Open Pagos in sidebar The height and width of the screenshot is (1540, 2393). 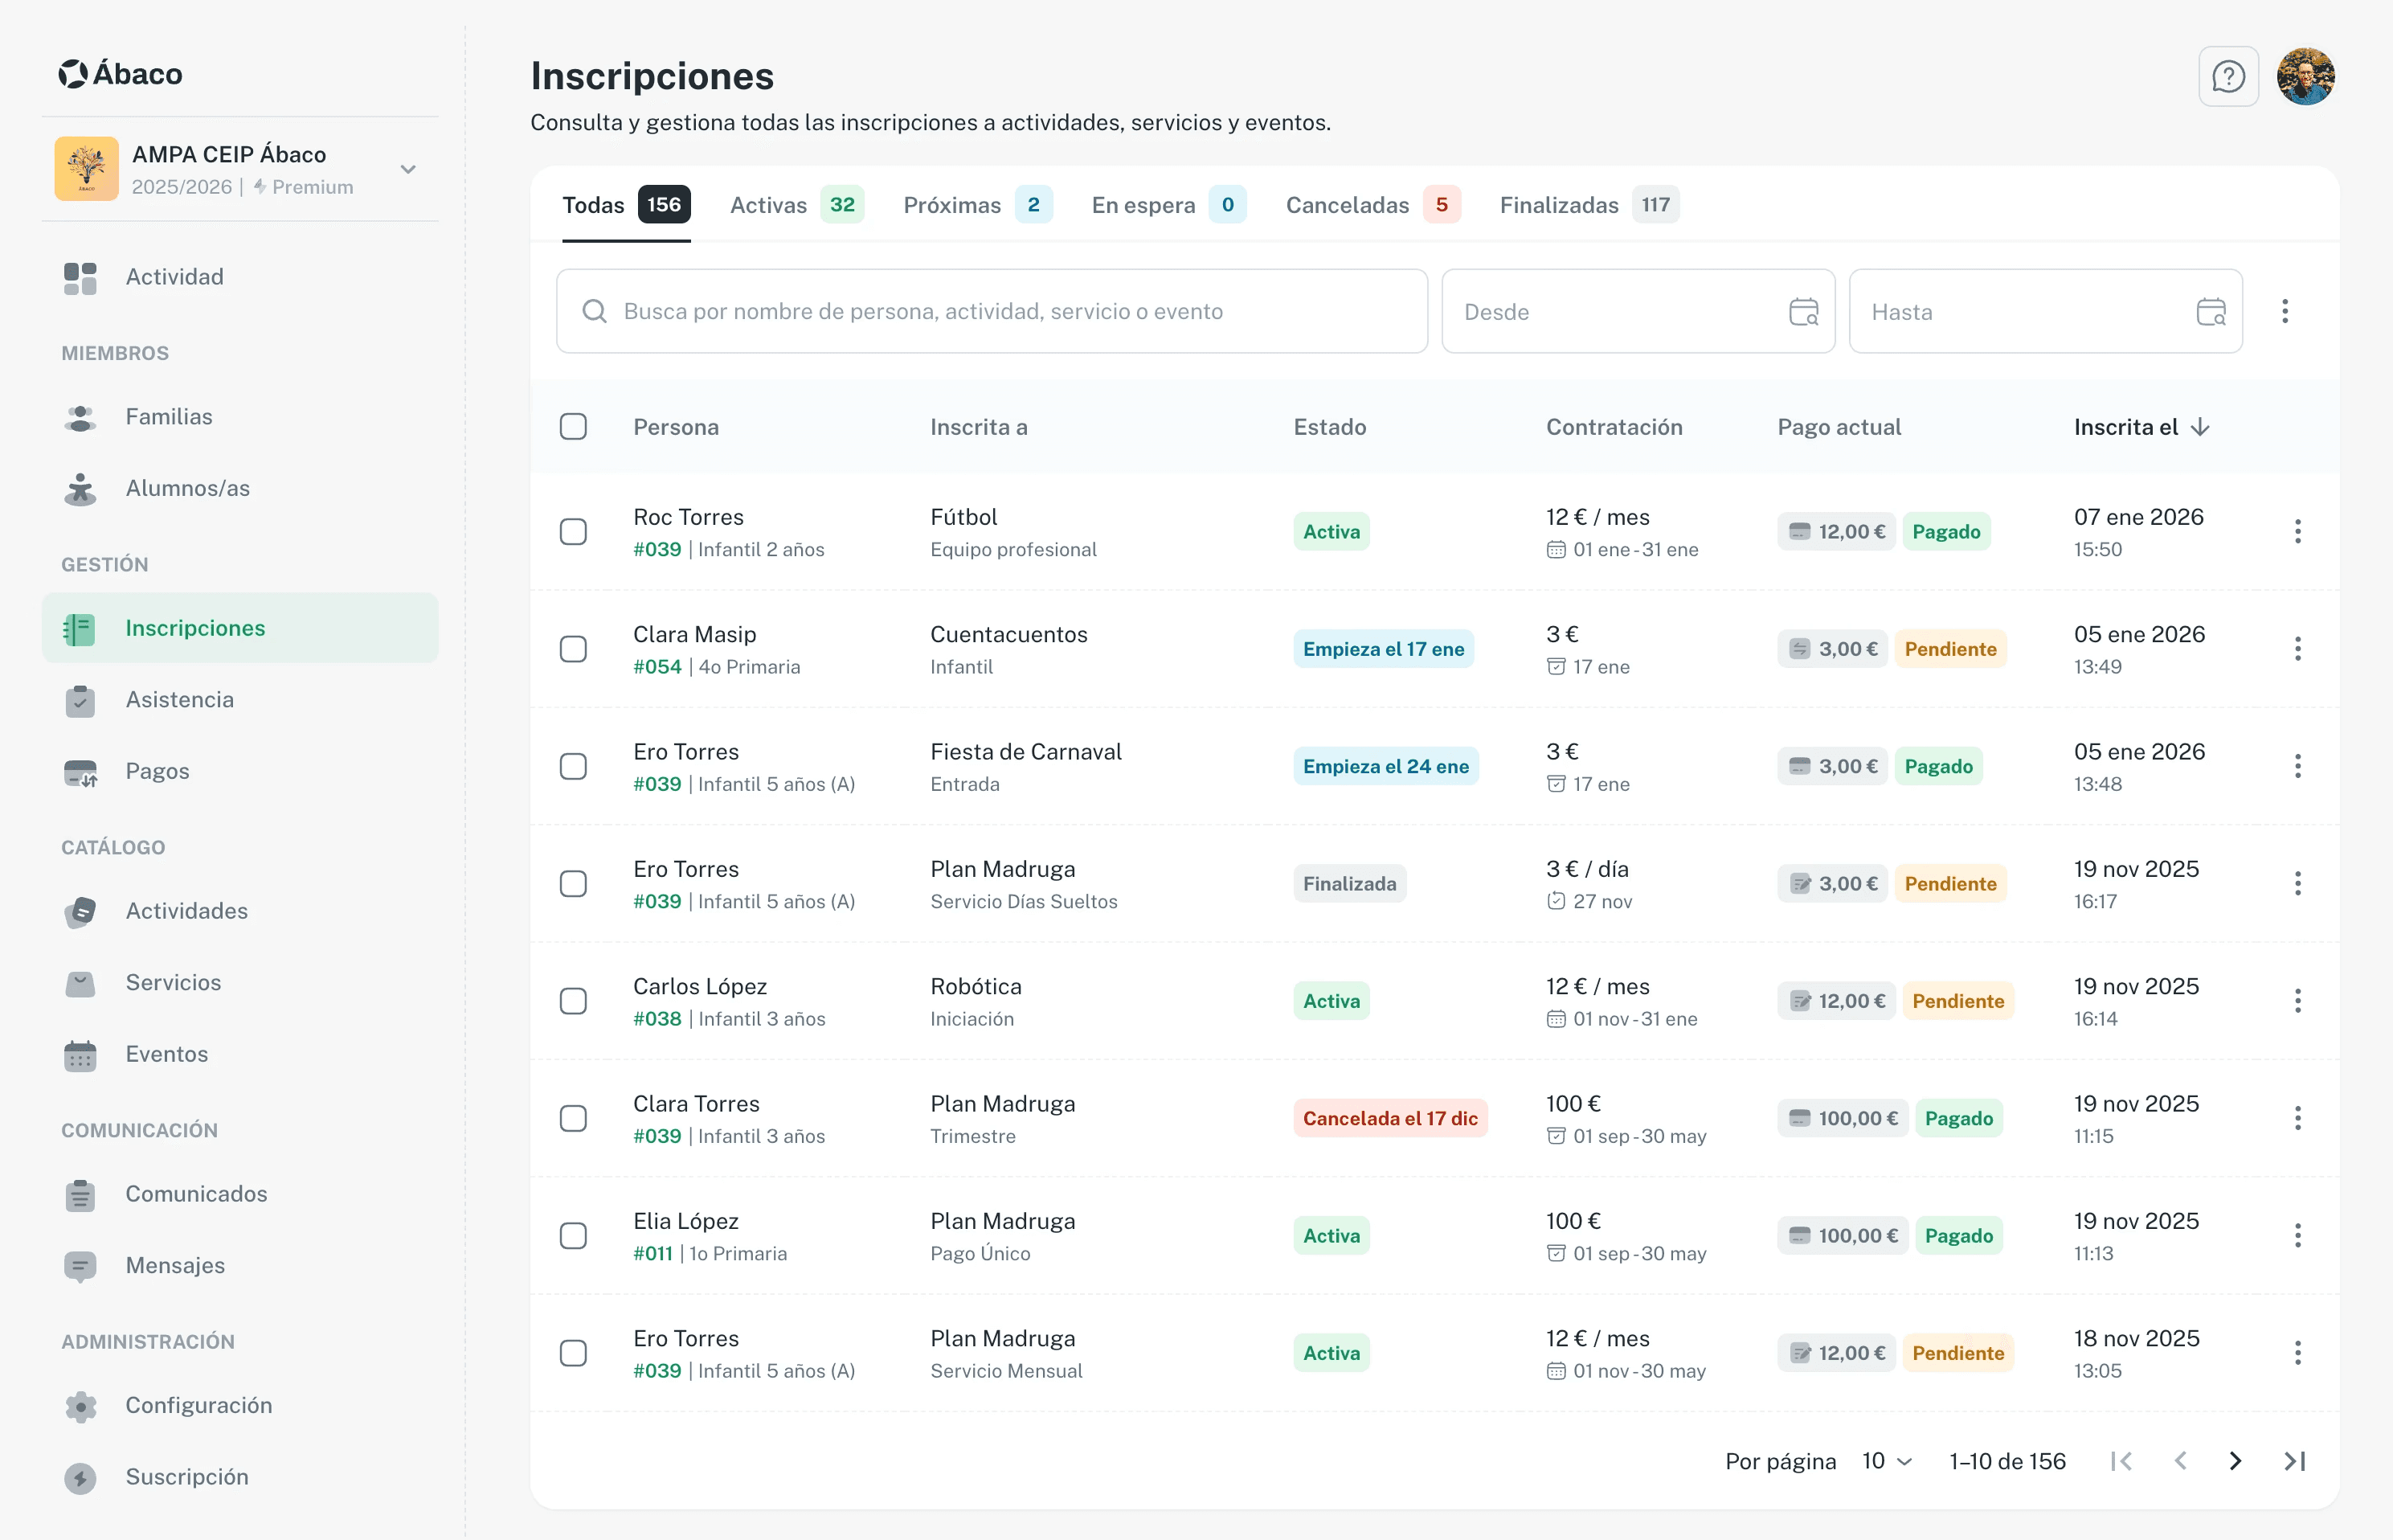157,771
